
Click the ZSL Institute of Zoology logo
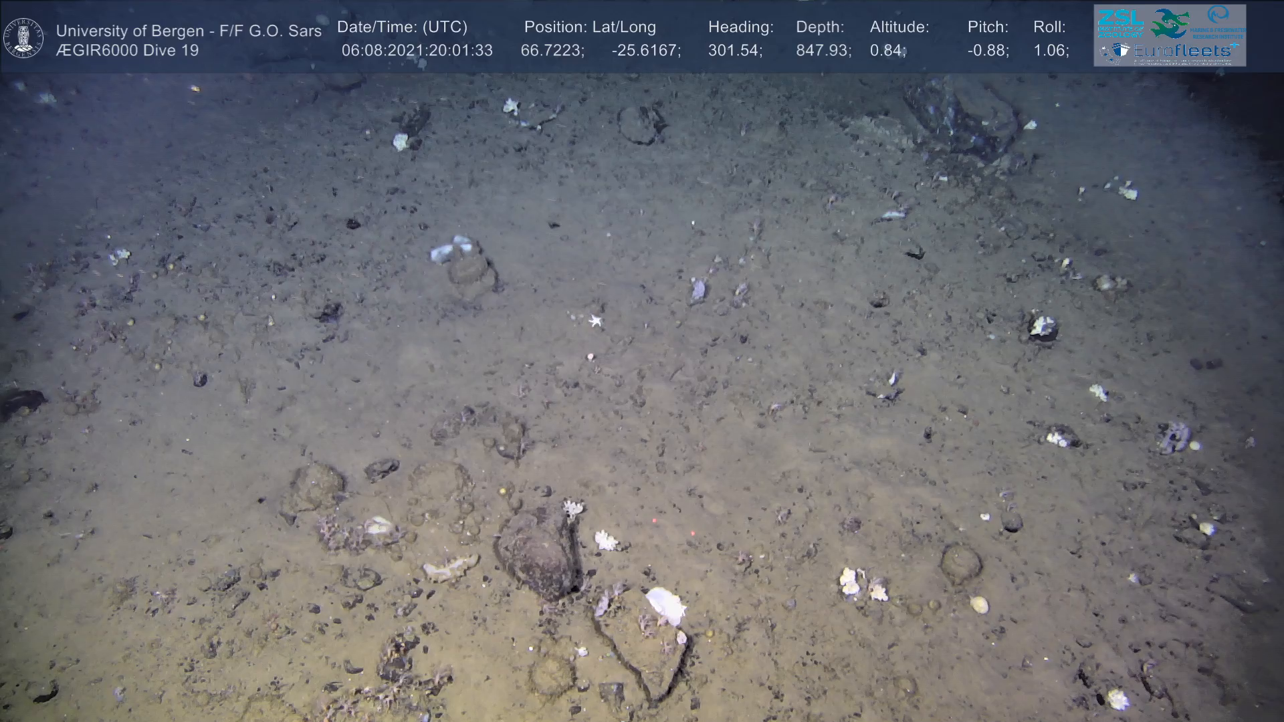click(x=1121, y=24)
